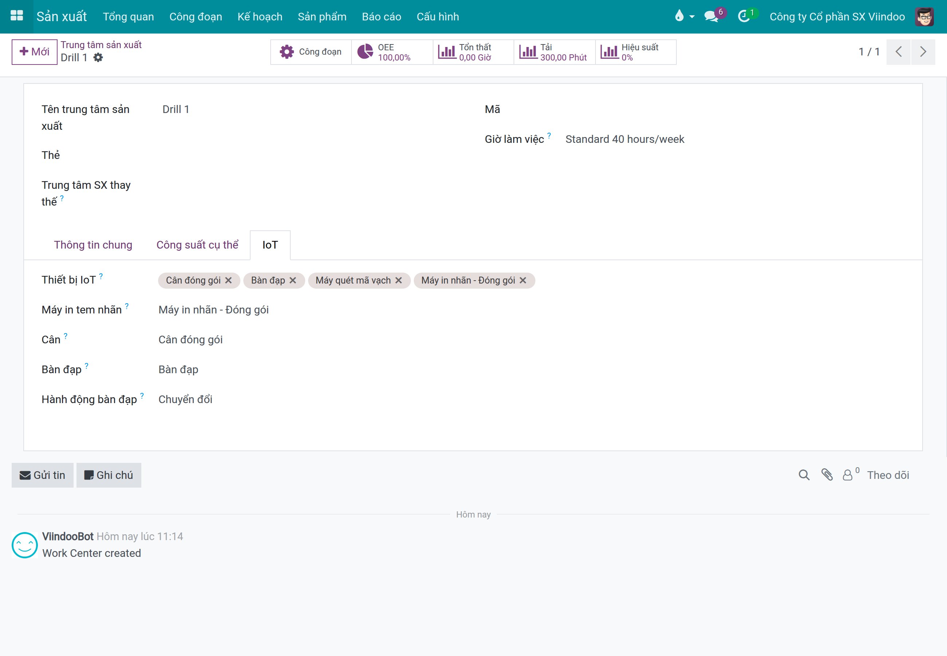Click the Ghi chú button
Screen dimensions: 947x656
point(109,475)
